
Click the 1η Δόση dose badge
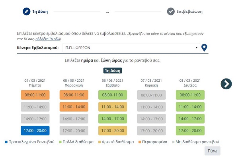pyautogui.click(x=113, y=71)
